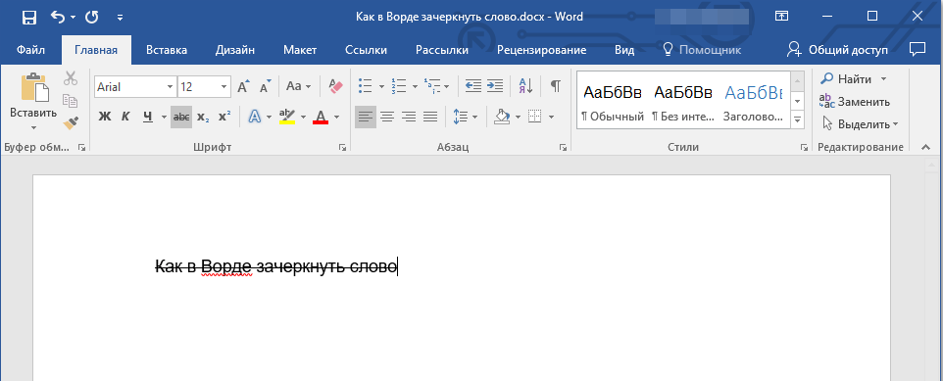The height and width of the screenshot is (381, 943).
Task: Click the Justify alignment icon
Action: [430, 117]
